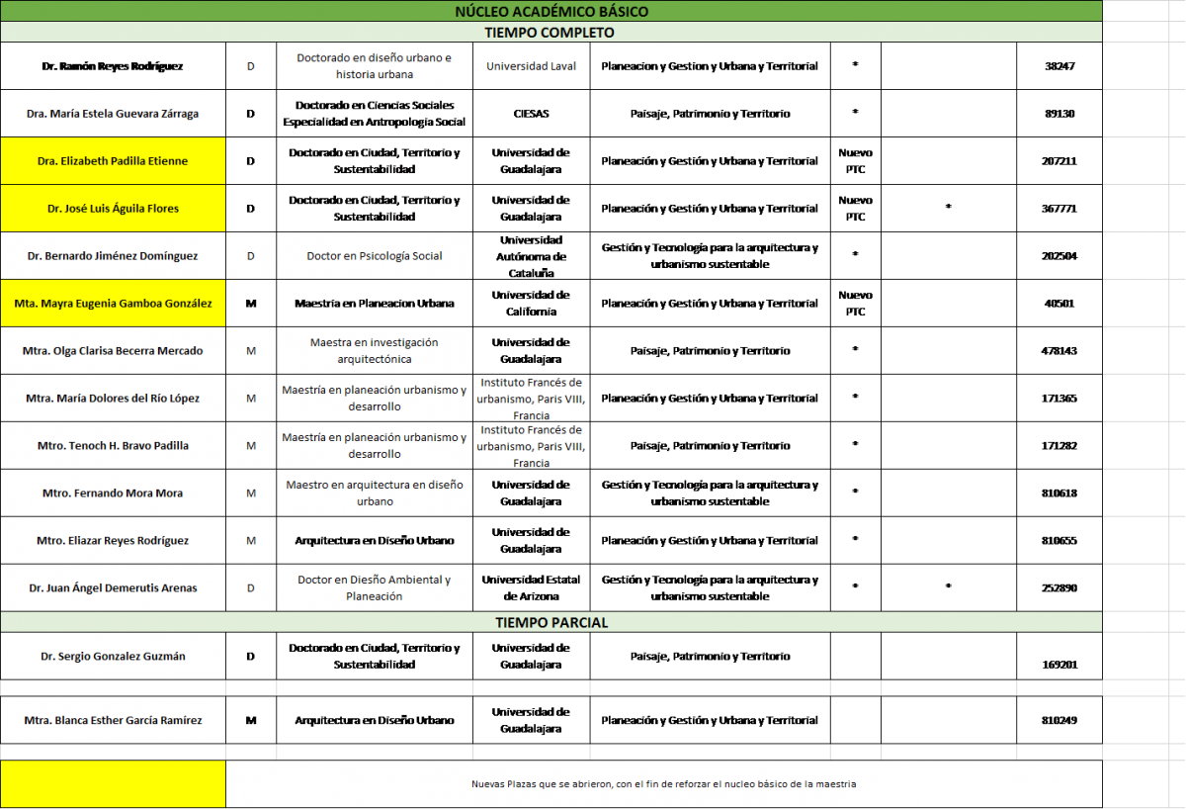1186x809 pixels.
Task: Select the Mtra. Olga Clarisa Becerra Mercado cell
Action: (x=113, y=351)
